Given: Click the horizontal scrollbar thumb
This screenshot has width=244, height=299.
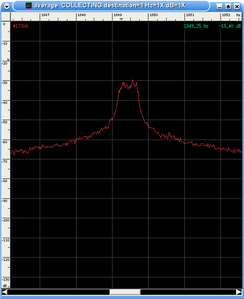Looking at the screenshot, I should click(125, 292).
